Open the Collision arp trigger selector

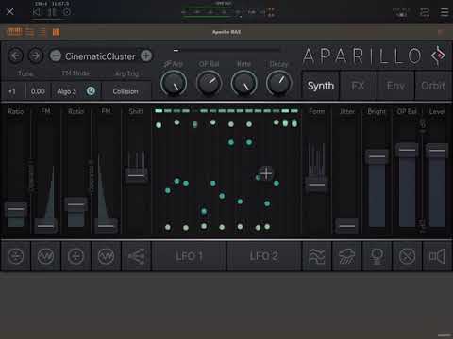click(126, 91)
